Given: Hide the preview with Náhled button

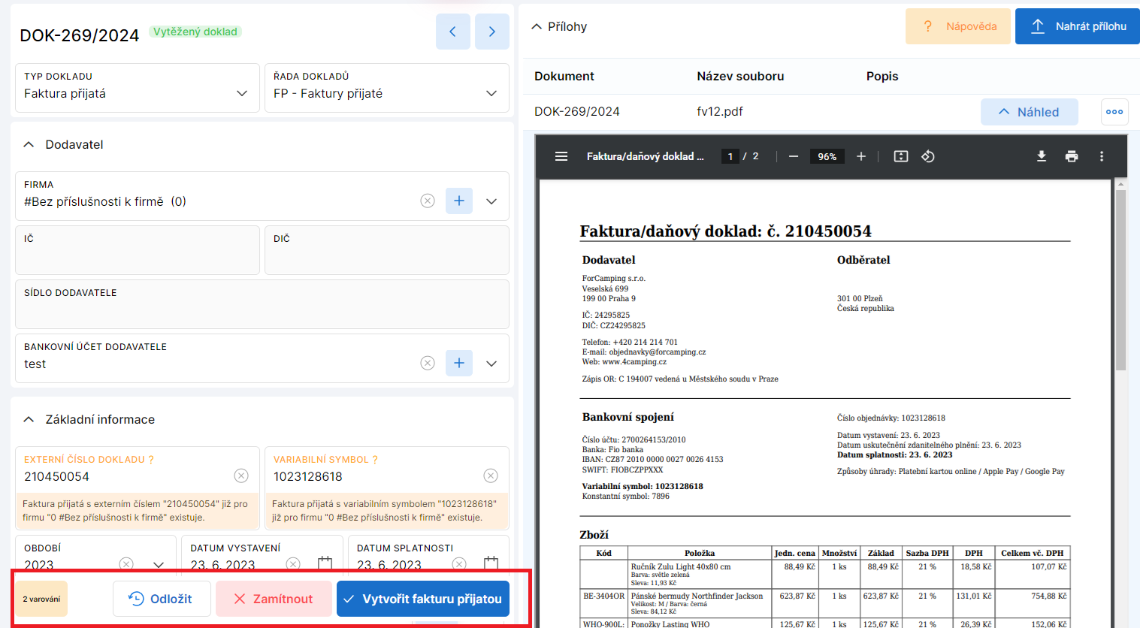Looking at the screenshot, I should [x=1030, y=112].
